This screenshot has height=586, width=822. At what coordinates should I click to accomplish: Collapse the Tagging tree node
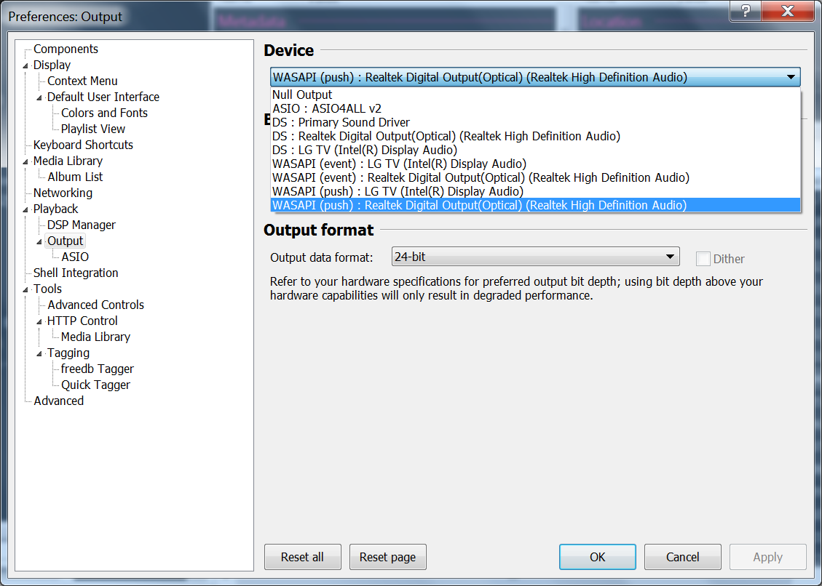tap(40, 353)
